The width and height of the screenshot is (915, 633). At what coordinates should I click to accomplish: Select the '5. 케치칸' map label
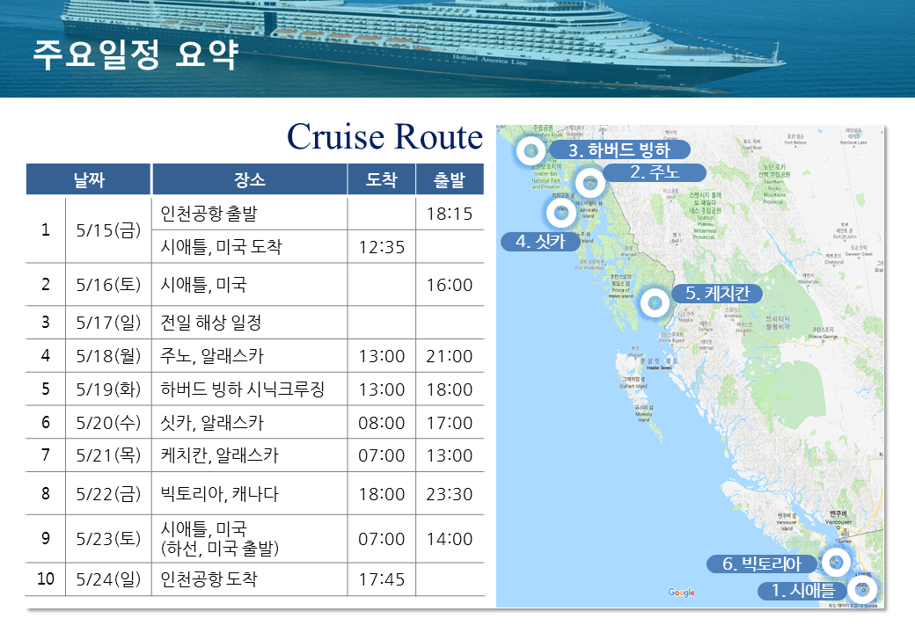tap(717, 293)
